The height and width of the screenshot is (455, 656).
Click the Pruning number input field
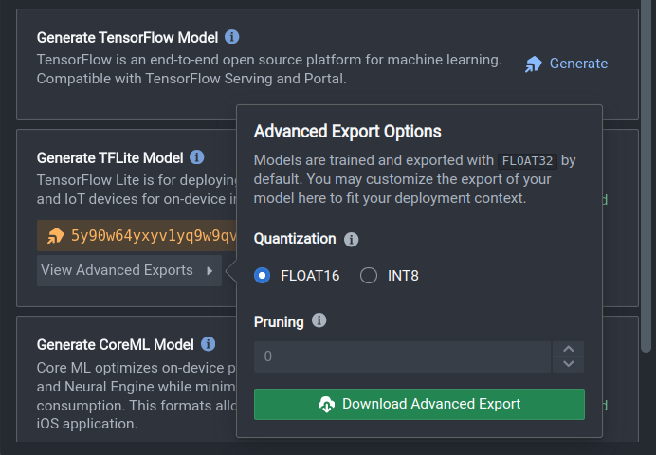(x=402, y=356)
